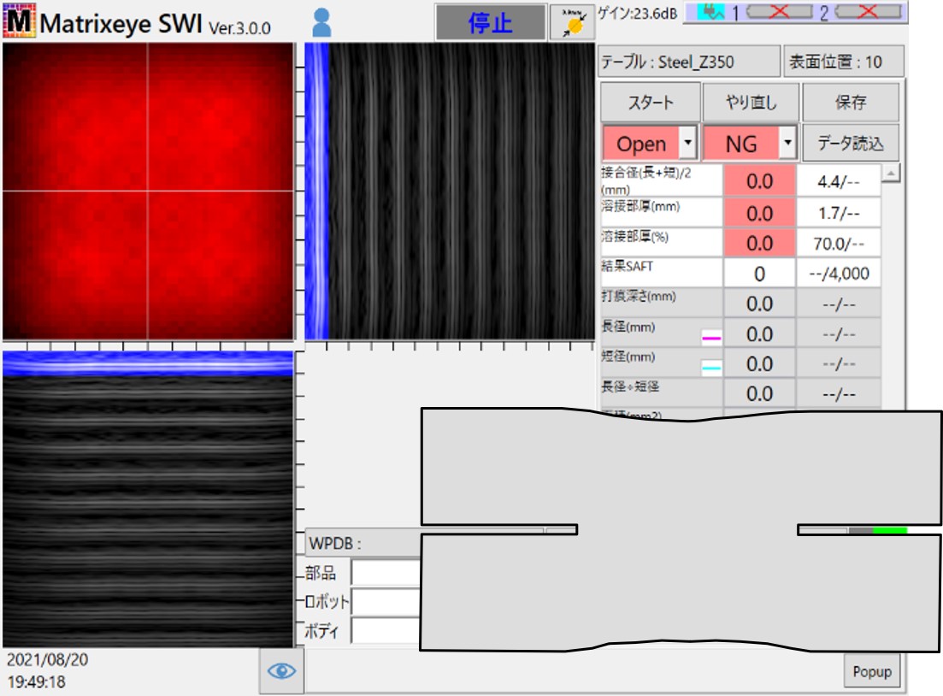Expand the NG judgment dropdown arrow
Viewport: 943px width, 696px height.
click(787, 143)
